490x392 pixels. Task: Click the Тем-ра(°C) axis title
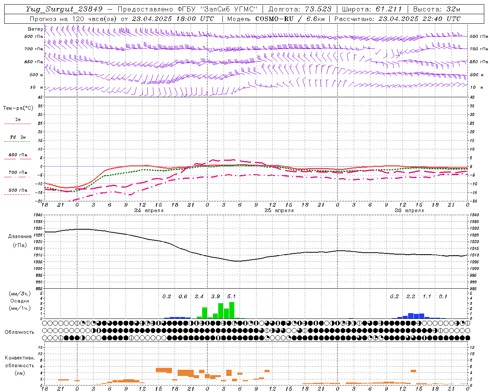coord(18,108)
